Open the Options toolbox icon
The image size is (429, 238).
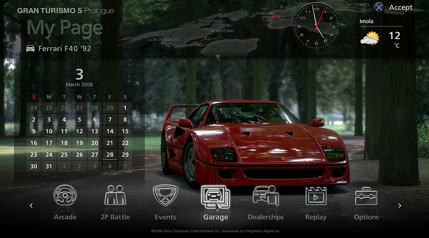coord(366,196)
